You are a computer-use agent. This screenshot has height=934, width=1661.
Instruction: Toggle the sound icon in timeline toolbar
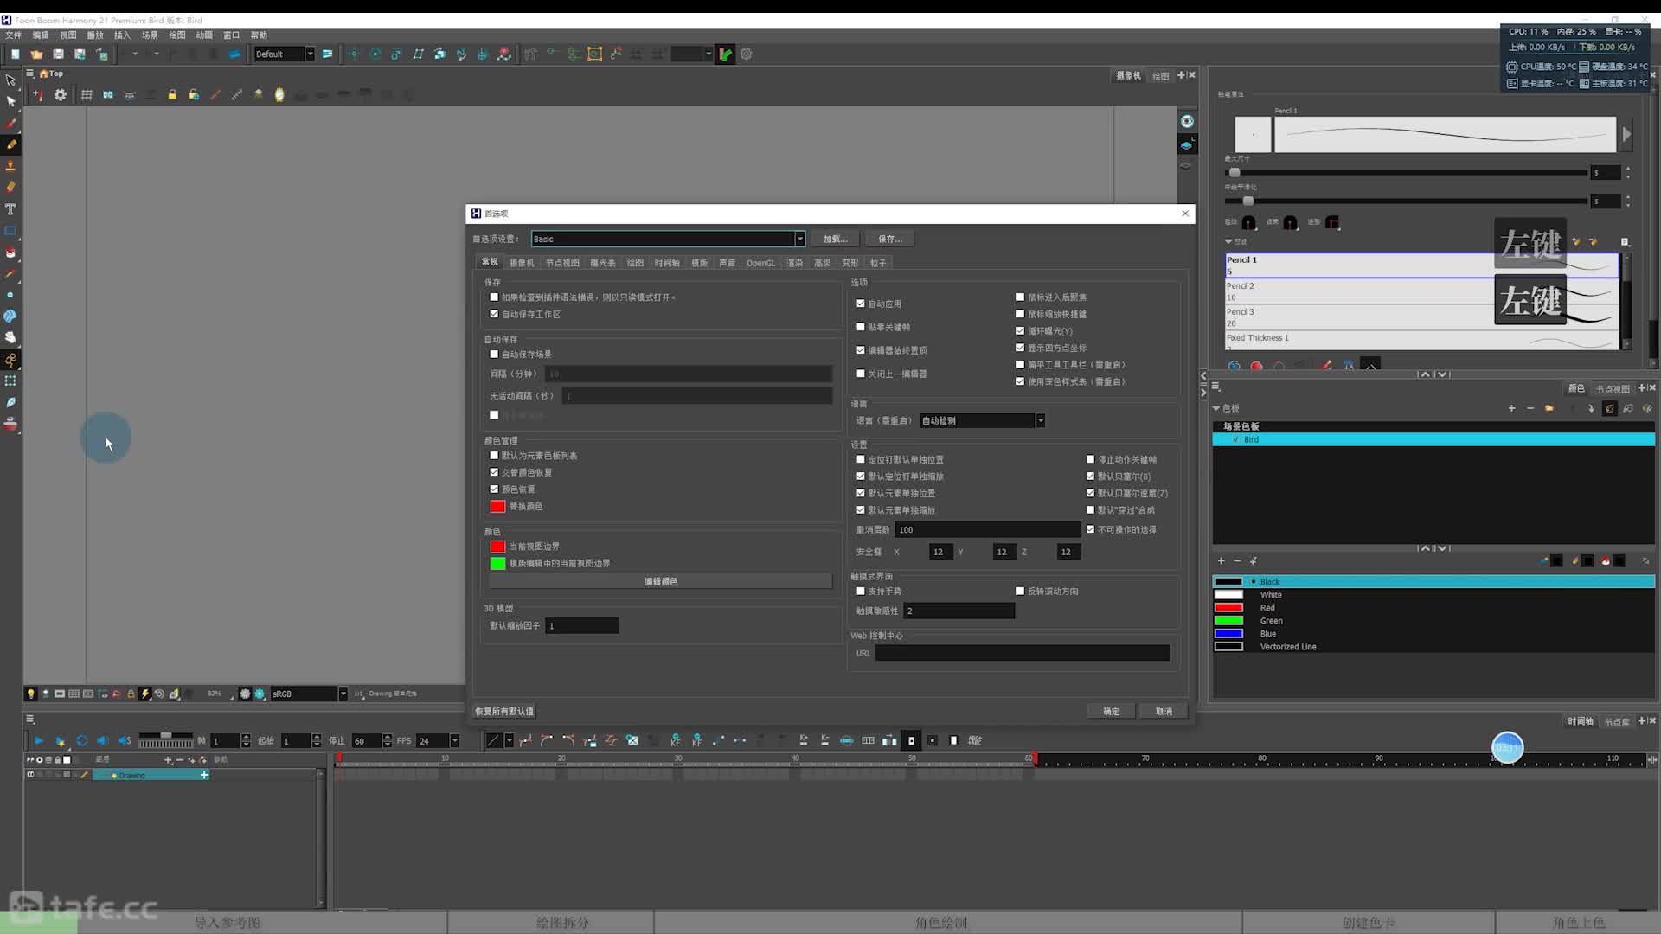pyautogui.click(x=103, y=740)
